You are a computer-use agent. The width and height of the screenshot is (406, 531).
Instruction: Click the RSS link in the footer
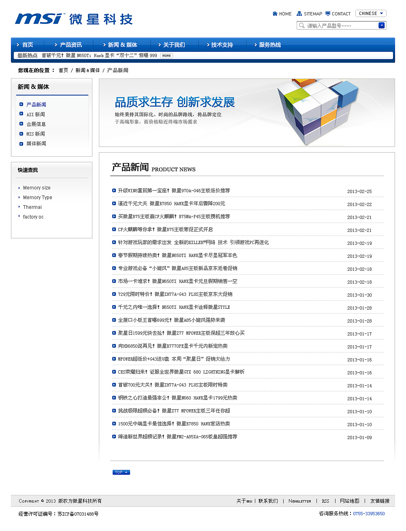(325, 501)
